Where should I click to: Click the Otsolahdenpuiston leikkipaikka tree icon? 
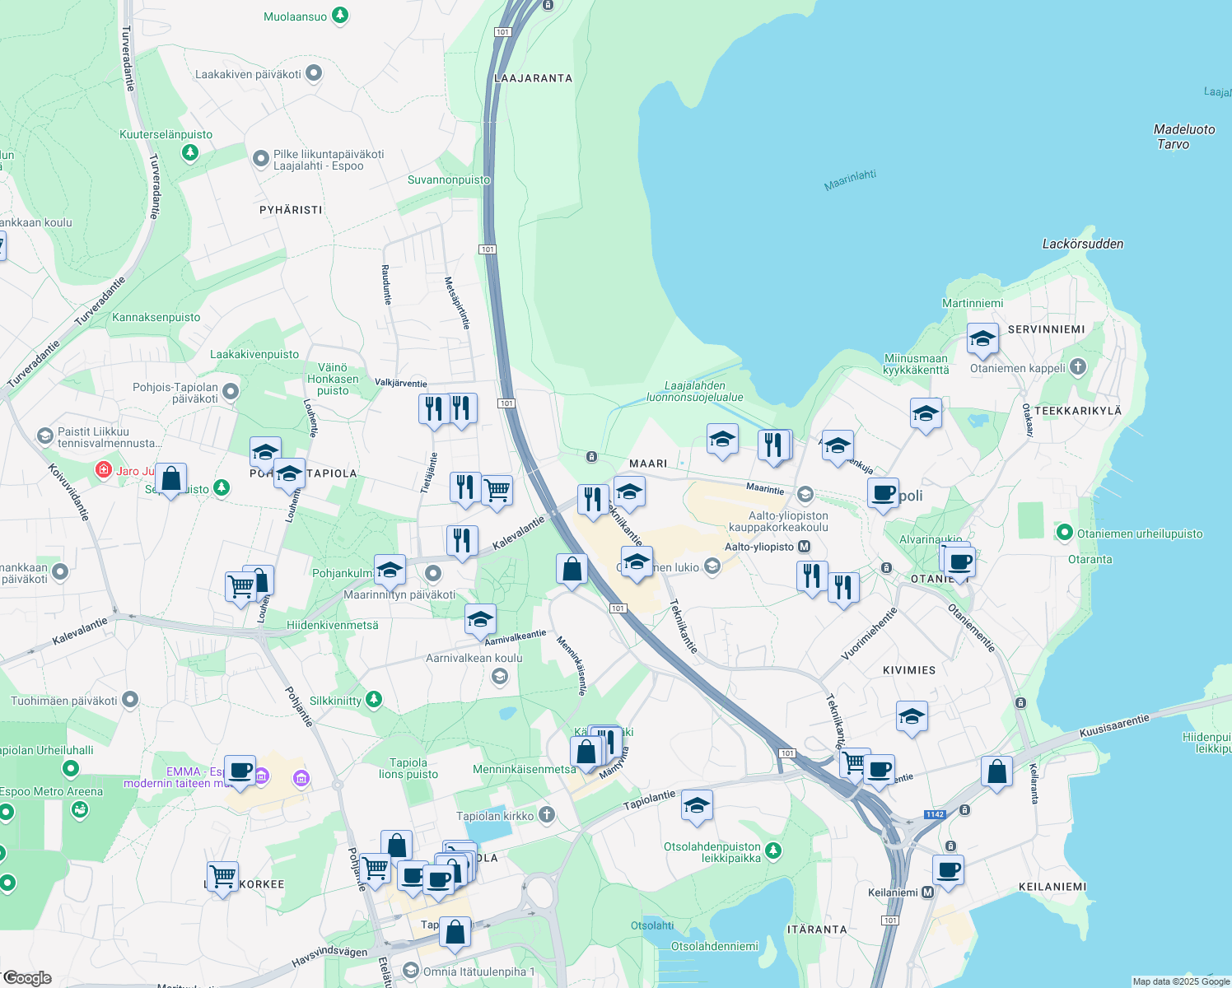point(772,851)
